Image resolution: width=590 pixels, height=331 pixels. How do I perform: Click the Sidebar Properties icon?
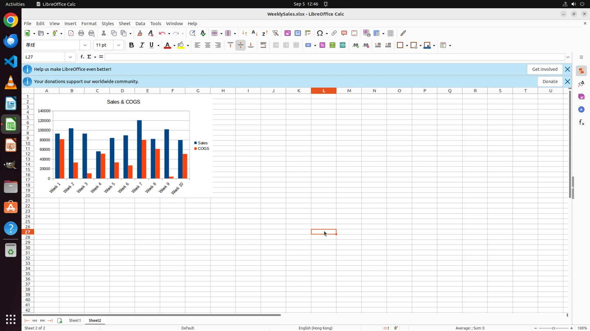click(x=581, y=71)
